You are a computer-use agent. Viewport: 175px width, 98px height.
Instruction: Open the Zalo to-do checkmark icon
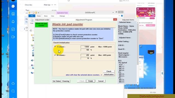[13, 29]
